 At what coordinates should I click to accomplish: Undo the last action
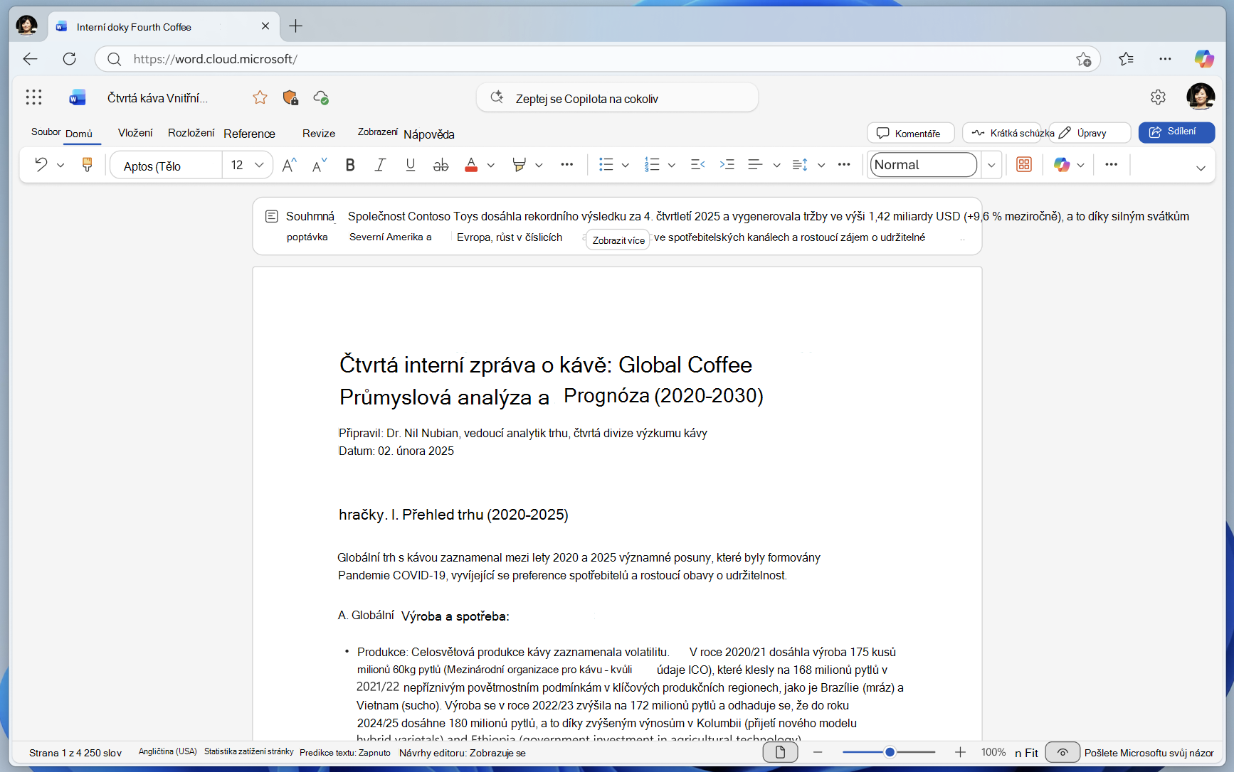[41, 165]
